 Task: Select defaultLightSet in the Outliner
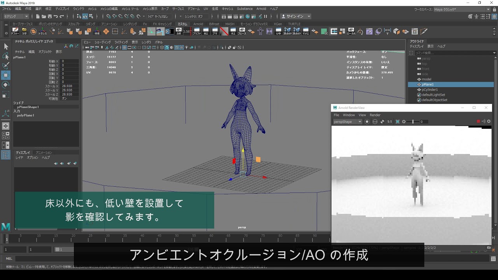pyautogui.click(x=433, y=95)
